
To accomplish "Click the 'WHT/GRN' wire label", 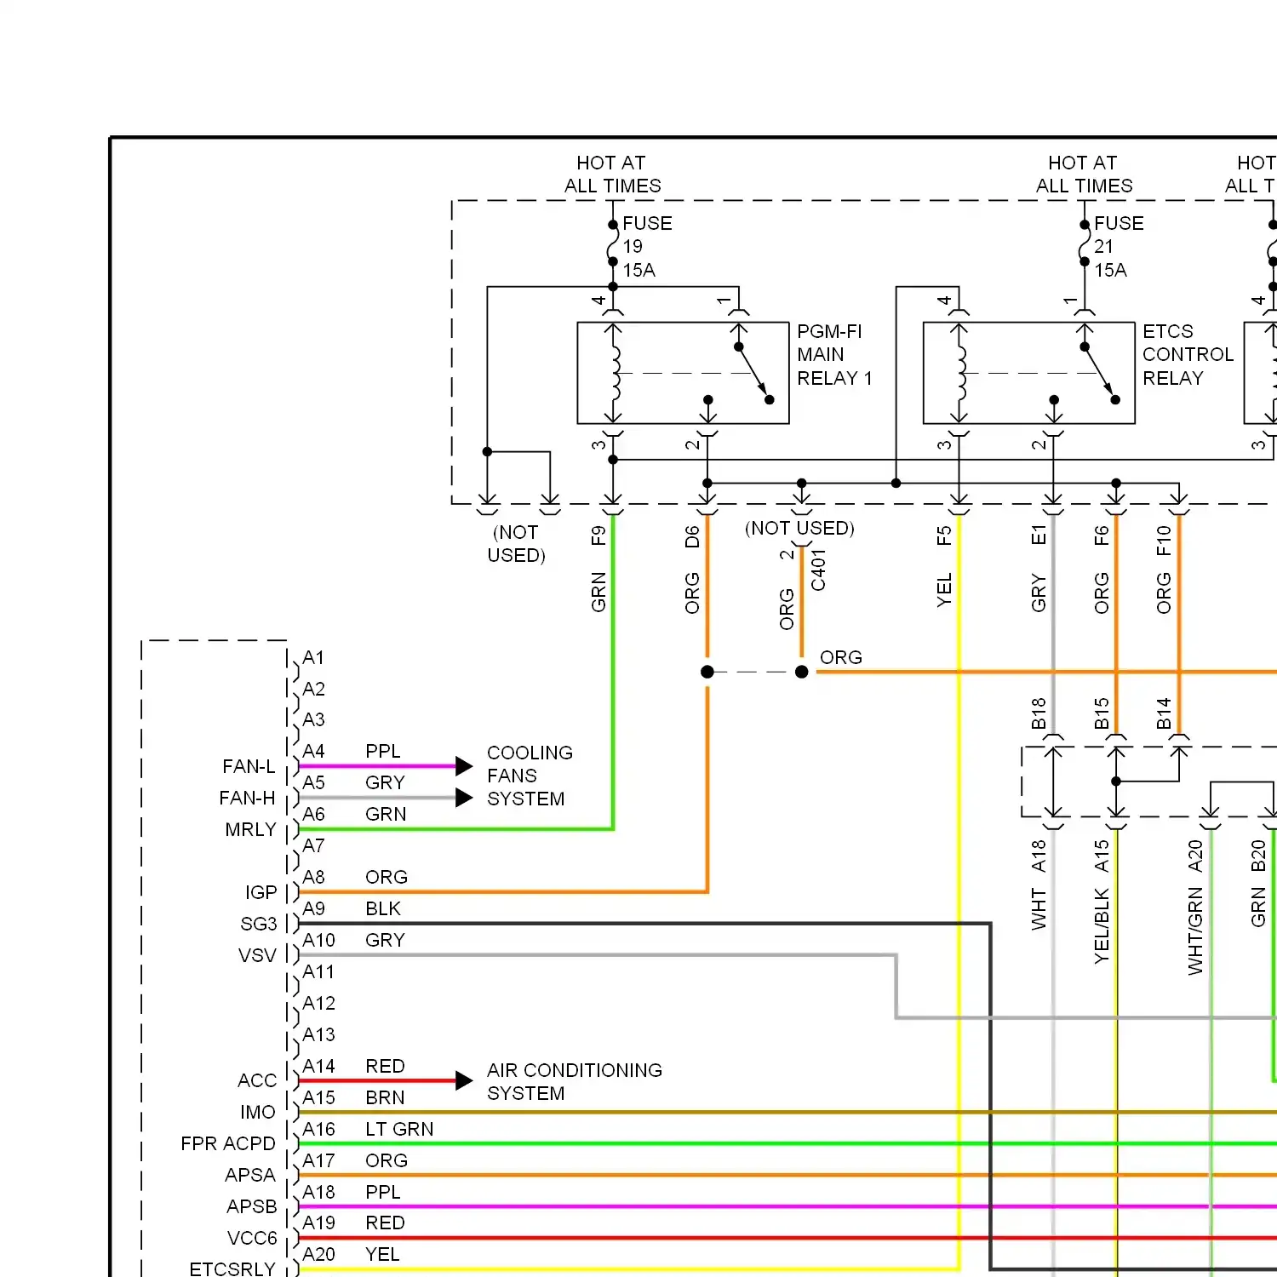I will [x=1195, y=931].
